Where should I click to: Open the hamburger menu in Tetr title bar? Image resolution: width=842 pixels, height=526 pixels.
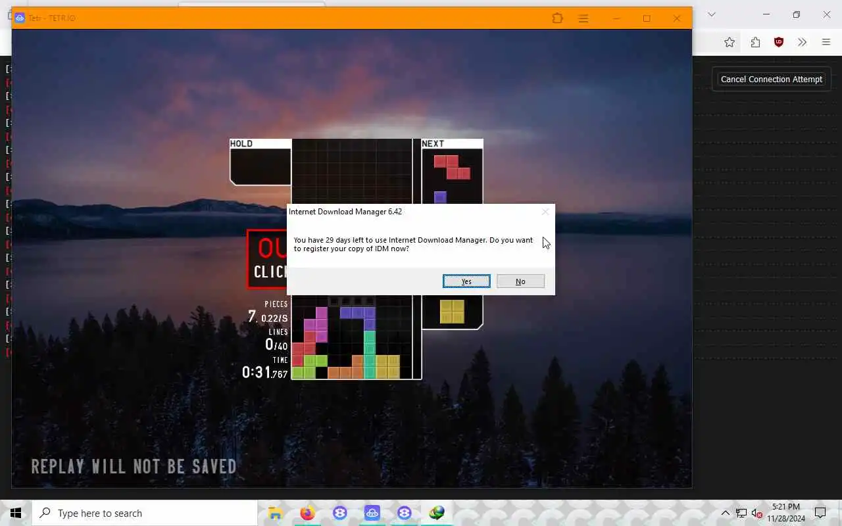click(583, 18)
